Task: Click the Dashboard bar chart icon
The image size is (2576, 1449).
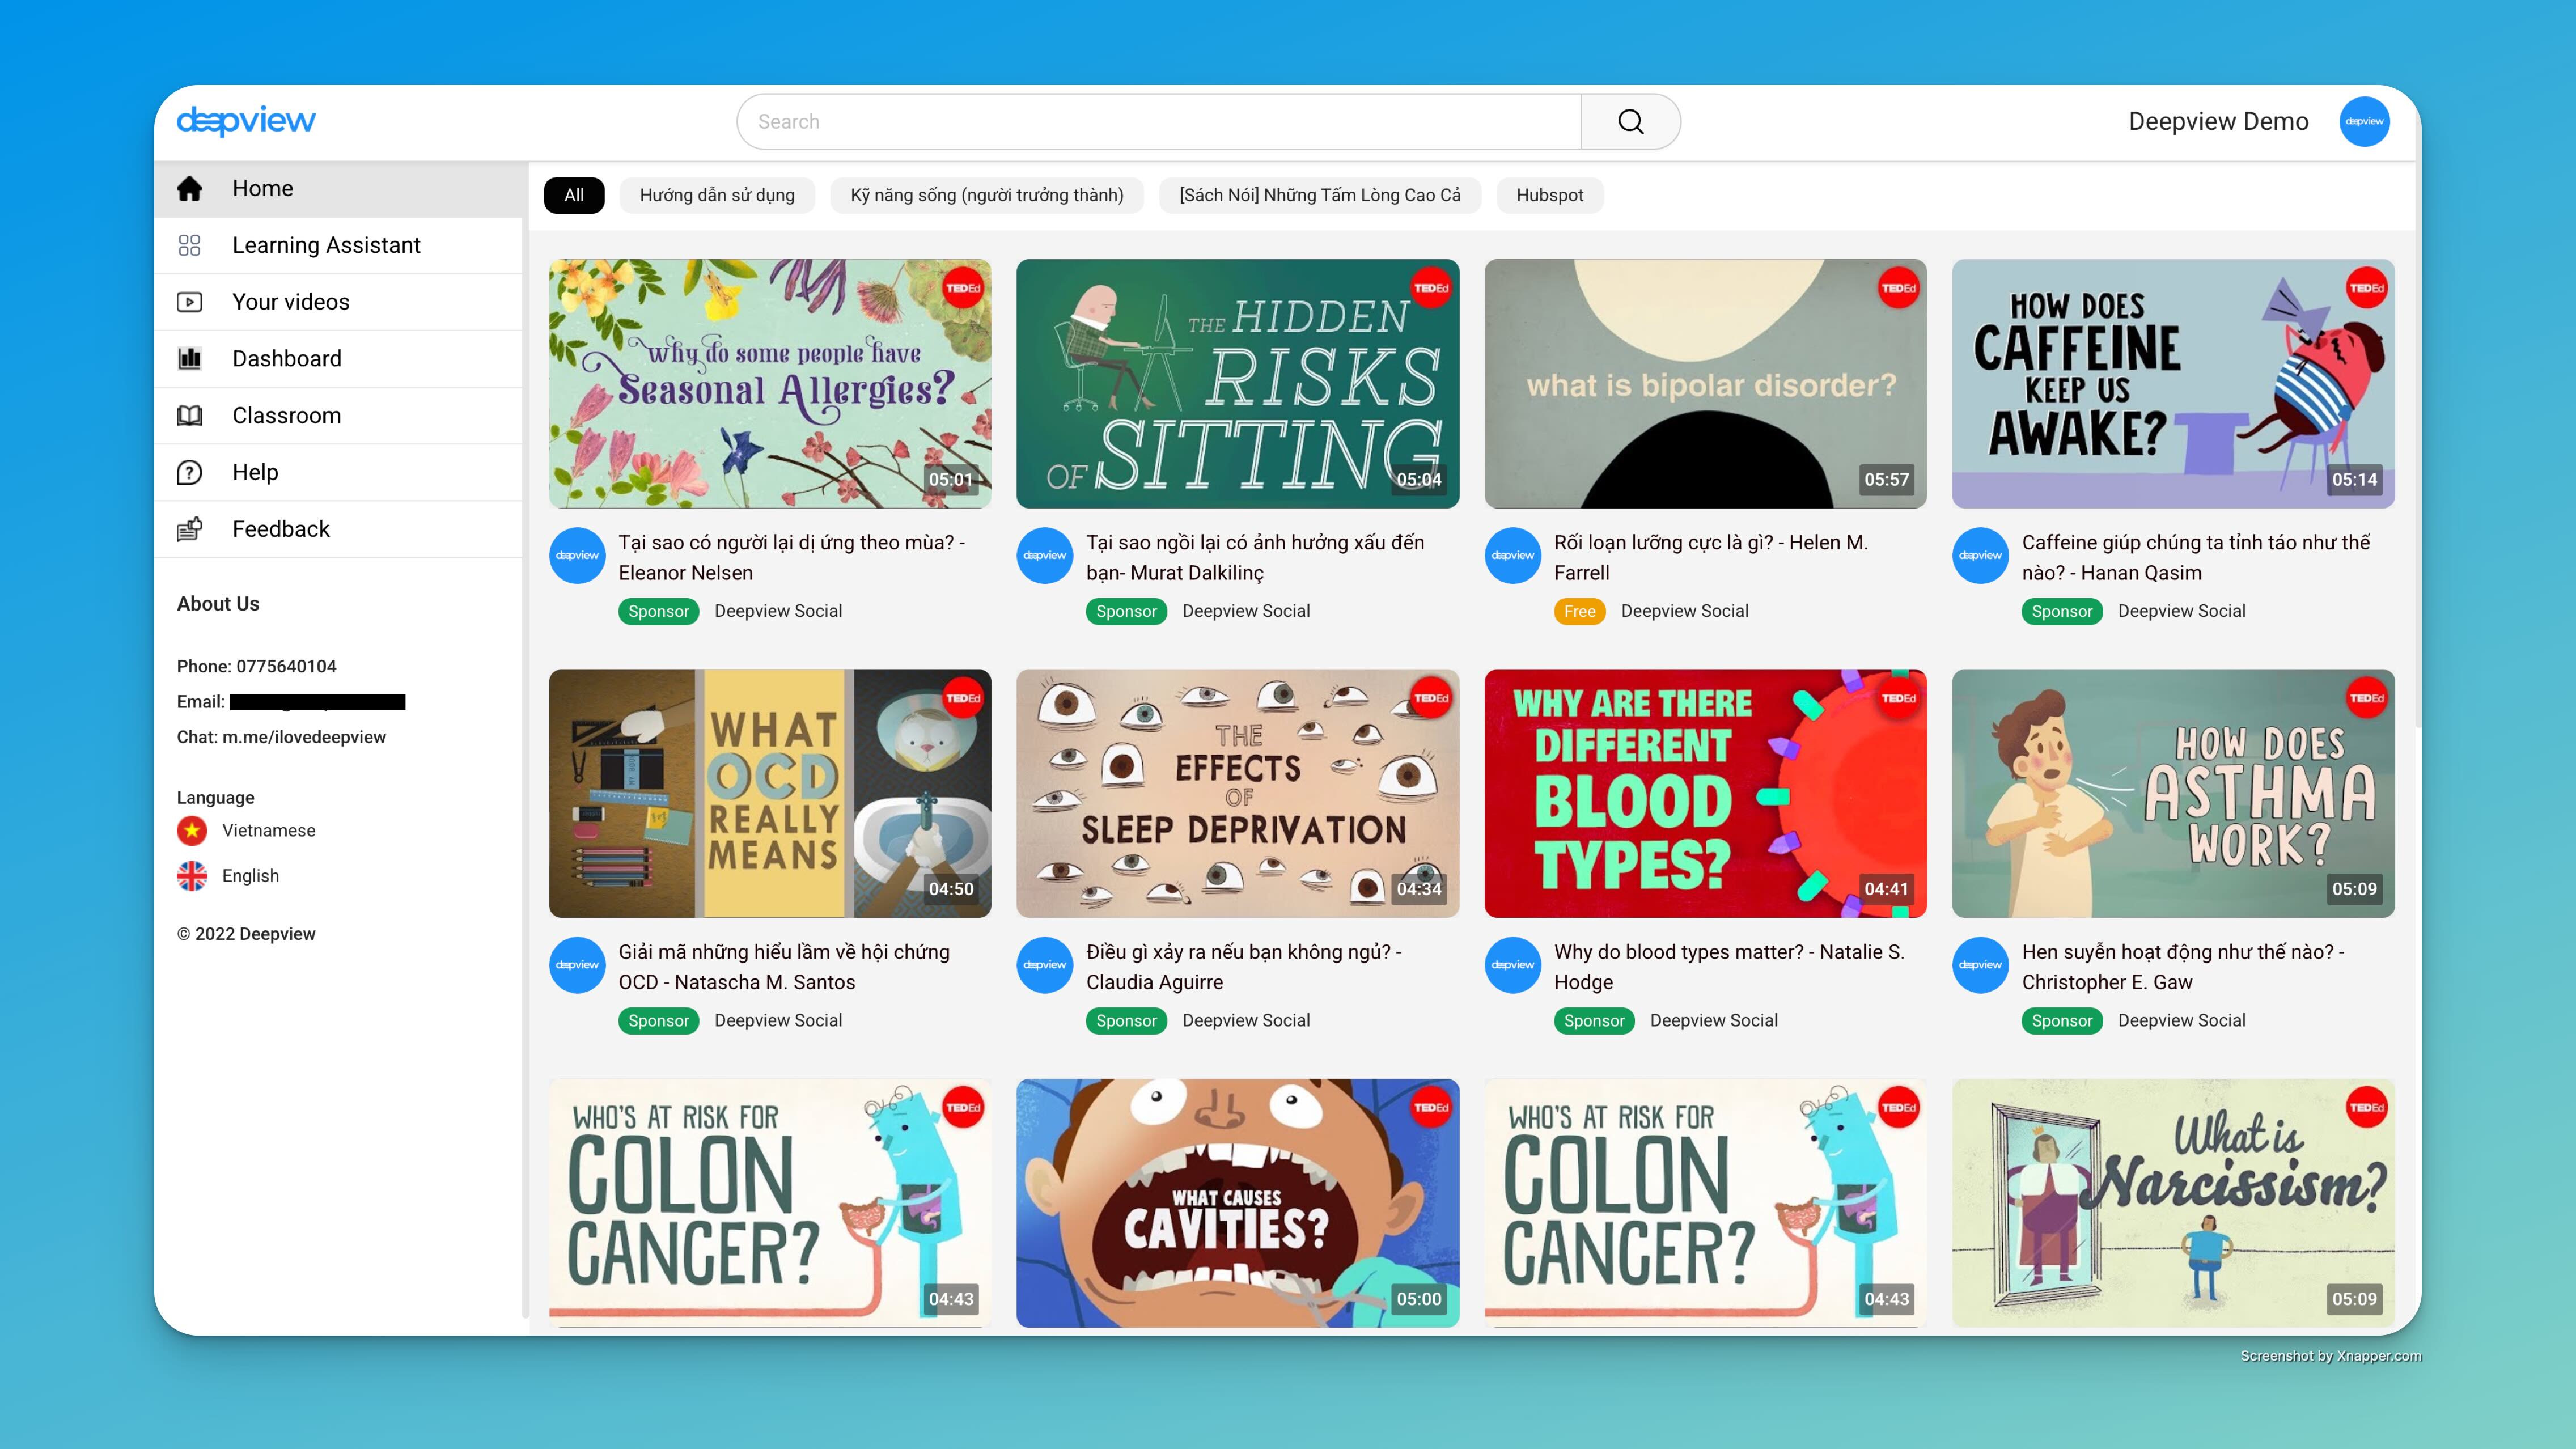Action: (x=190, y=358)
